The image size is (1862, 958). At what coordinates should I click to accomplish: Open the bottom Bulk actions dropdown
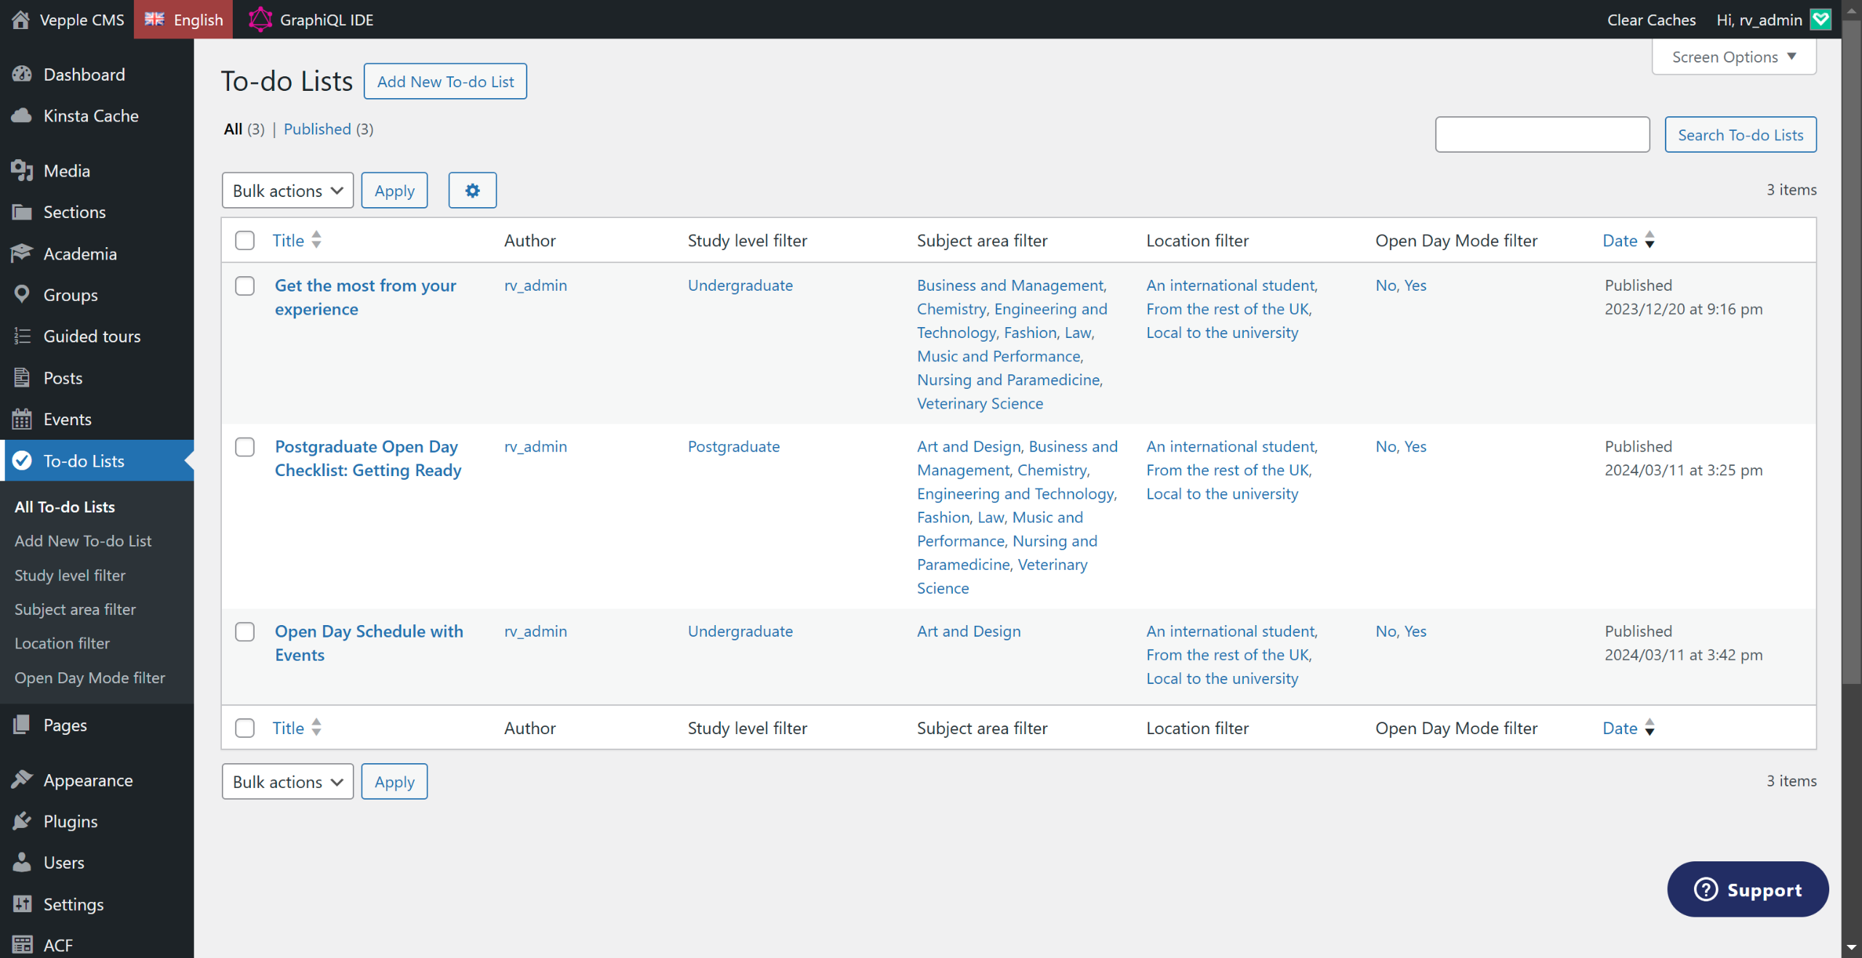[287, 781]
